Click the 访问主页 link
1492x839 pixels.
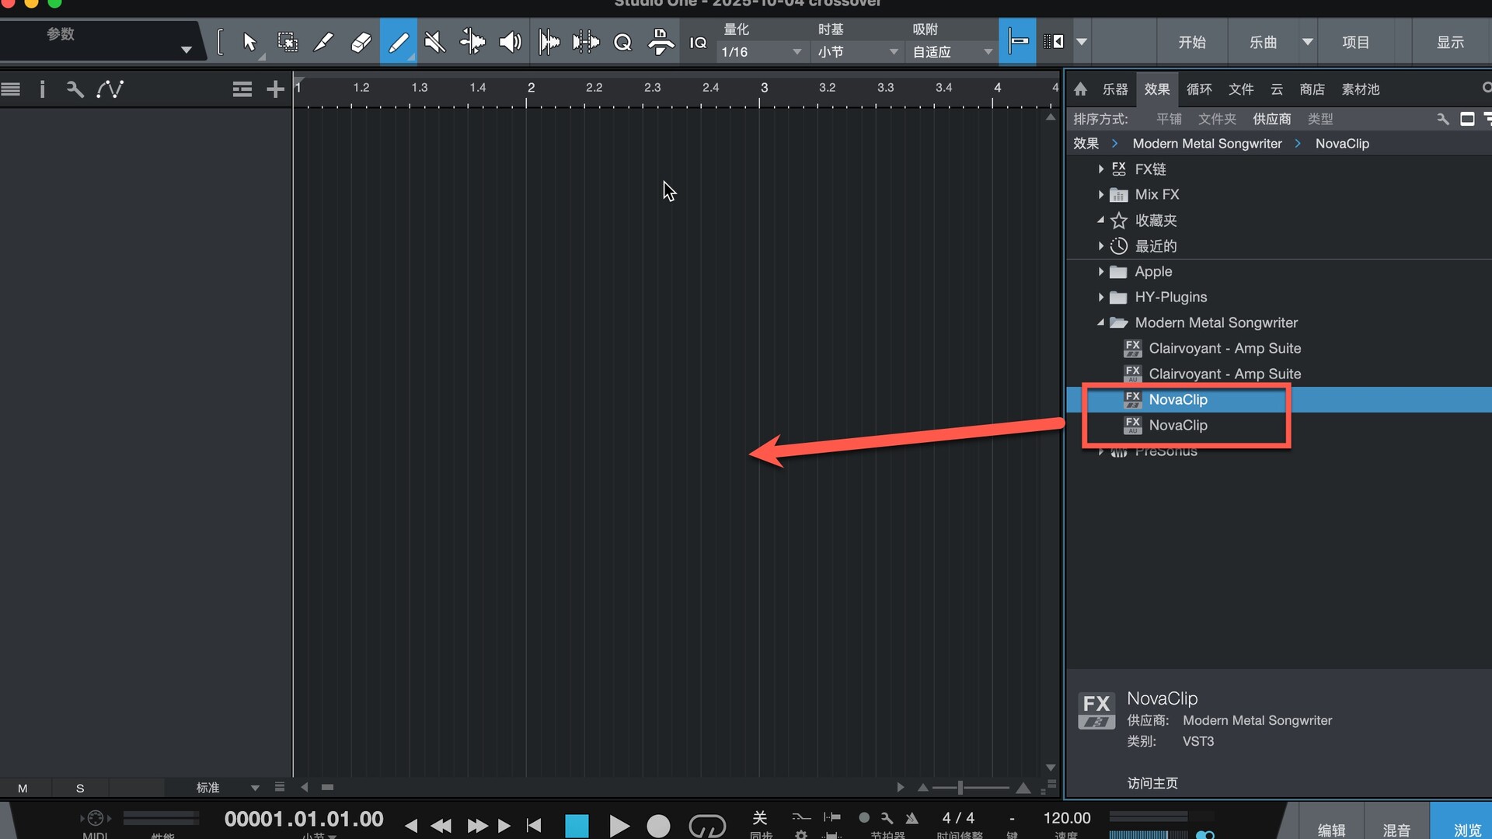[x=1152, y=783]
